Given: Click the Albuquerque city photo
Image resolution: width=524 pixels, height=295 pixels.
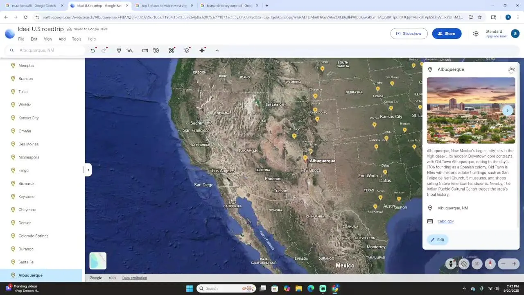Looking at the screenshot, I should 471,111.
